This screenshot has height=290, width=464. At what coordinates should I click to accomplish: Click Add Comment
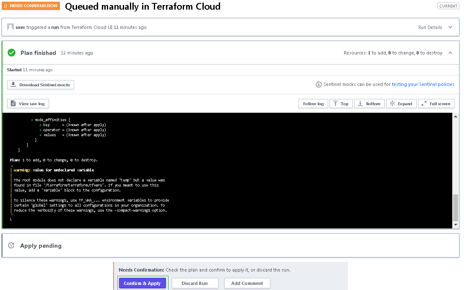[x=247, y=283]
